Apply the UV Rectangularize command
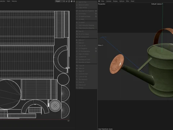The width and height of the screenshot is (173, 130). [x=85, y=51]
